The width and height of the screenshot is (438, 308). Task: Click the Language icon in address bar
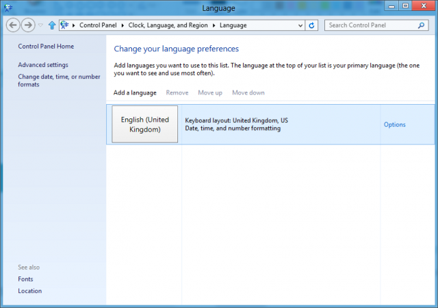(x=64, y=25)
